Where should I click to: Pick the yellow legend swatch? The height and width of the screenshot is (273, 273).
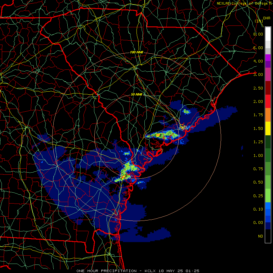pos(268,128)
